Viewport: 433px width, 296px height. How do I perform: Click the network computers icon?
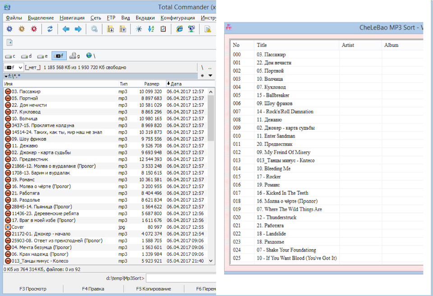[x=191, y=29]
